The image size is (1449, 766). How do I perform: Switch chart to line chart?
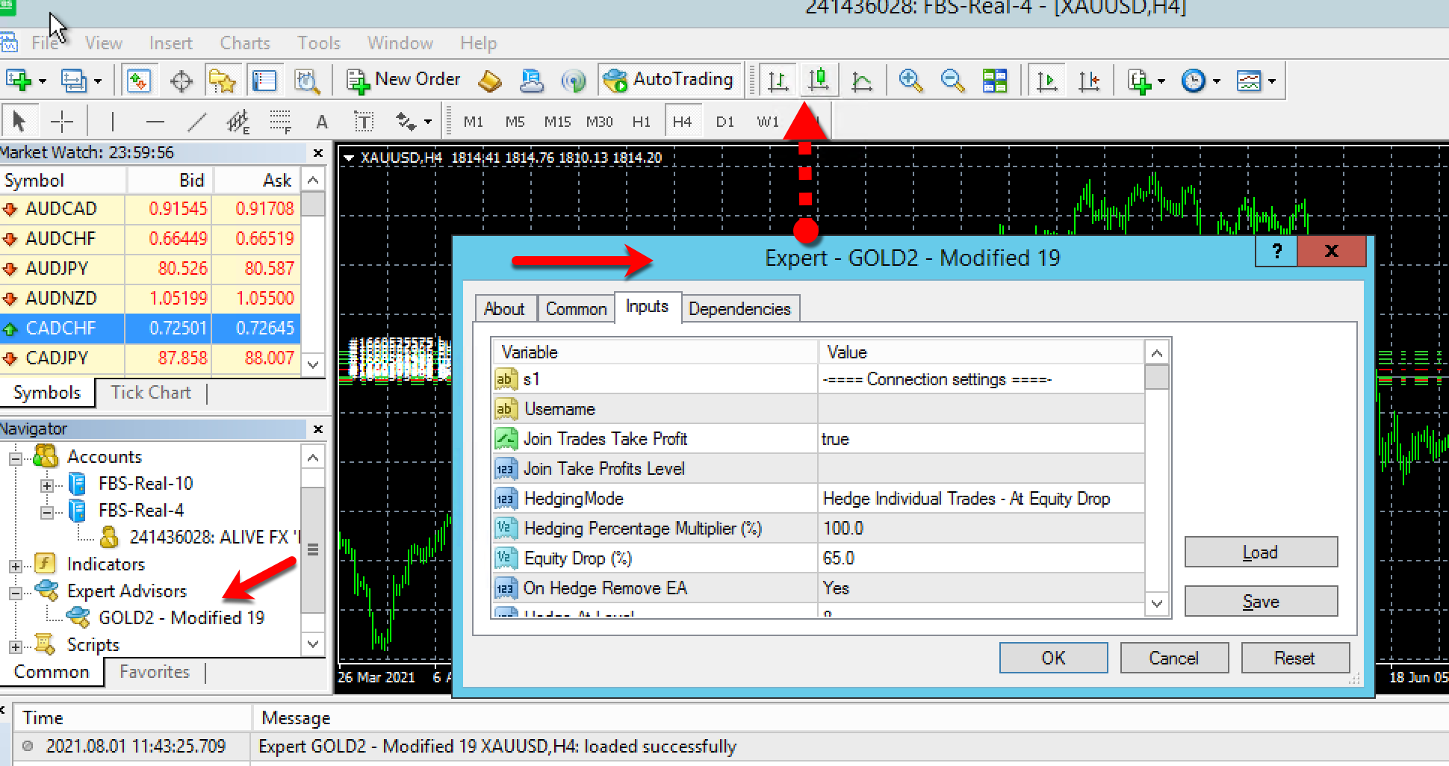pyautogui.click(x=862, y=80)
